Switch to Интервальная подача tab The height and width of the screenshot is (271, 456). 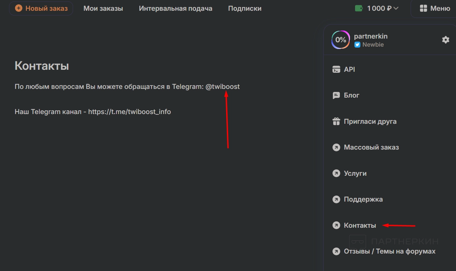point(175,8)
